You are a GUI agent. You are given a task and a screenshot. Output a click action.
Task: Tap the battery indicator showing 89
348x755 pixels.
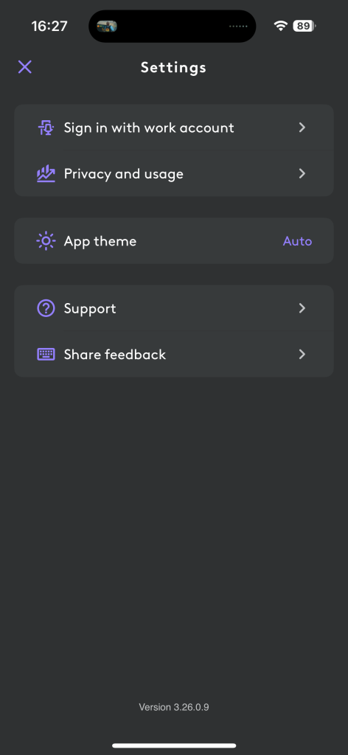[304, 26]
